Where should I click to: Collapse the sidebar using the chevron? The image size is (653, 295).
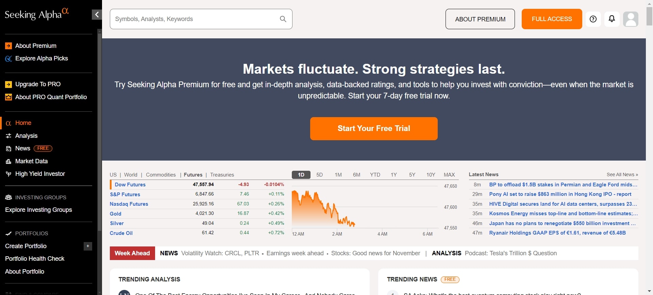(97, 15)
